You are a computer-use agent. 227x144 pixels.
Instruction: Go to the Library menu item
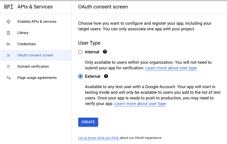36,33
